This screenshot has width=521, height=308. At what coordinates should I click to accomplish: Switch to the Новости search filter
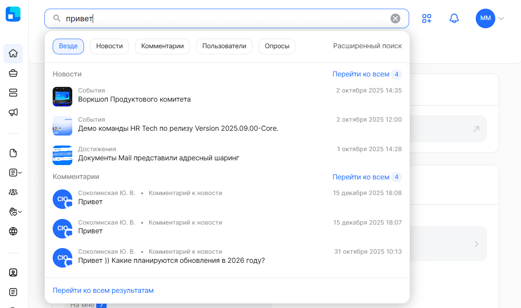pyautogui.click(x=109, y=46)
